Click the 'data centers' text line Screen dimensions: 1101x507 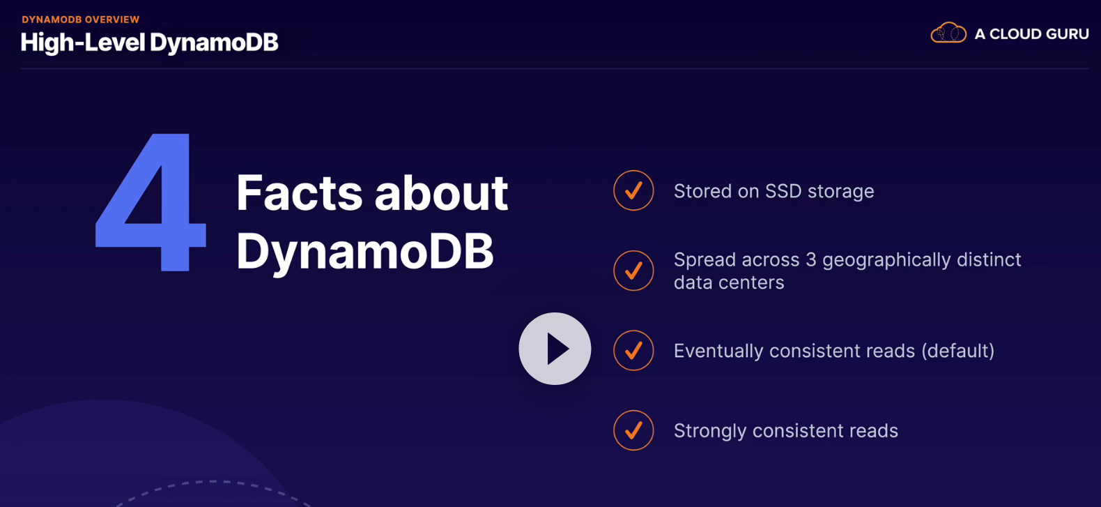pos(729,282)
